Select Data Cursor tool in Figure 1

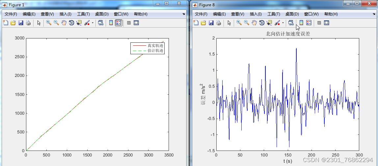click(79, 23)
